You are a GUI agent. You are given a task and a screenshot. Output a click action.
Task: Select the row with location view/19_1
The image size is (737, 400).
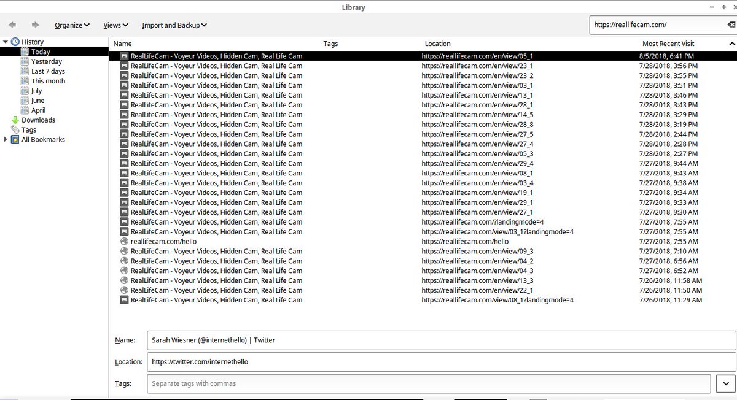[423, 193]
